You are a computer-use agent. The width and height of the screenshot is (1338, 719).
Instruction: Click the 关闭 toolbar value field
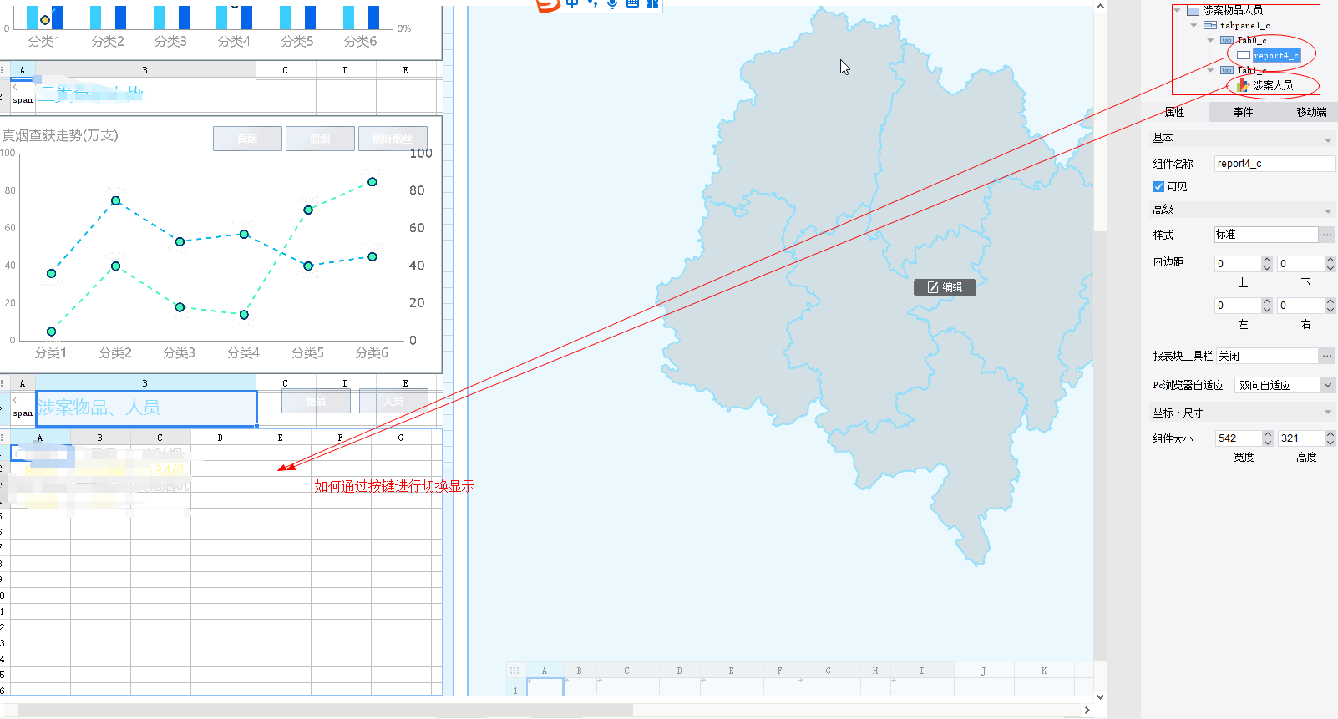[x=1267, y=356]
